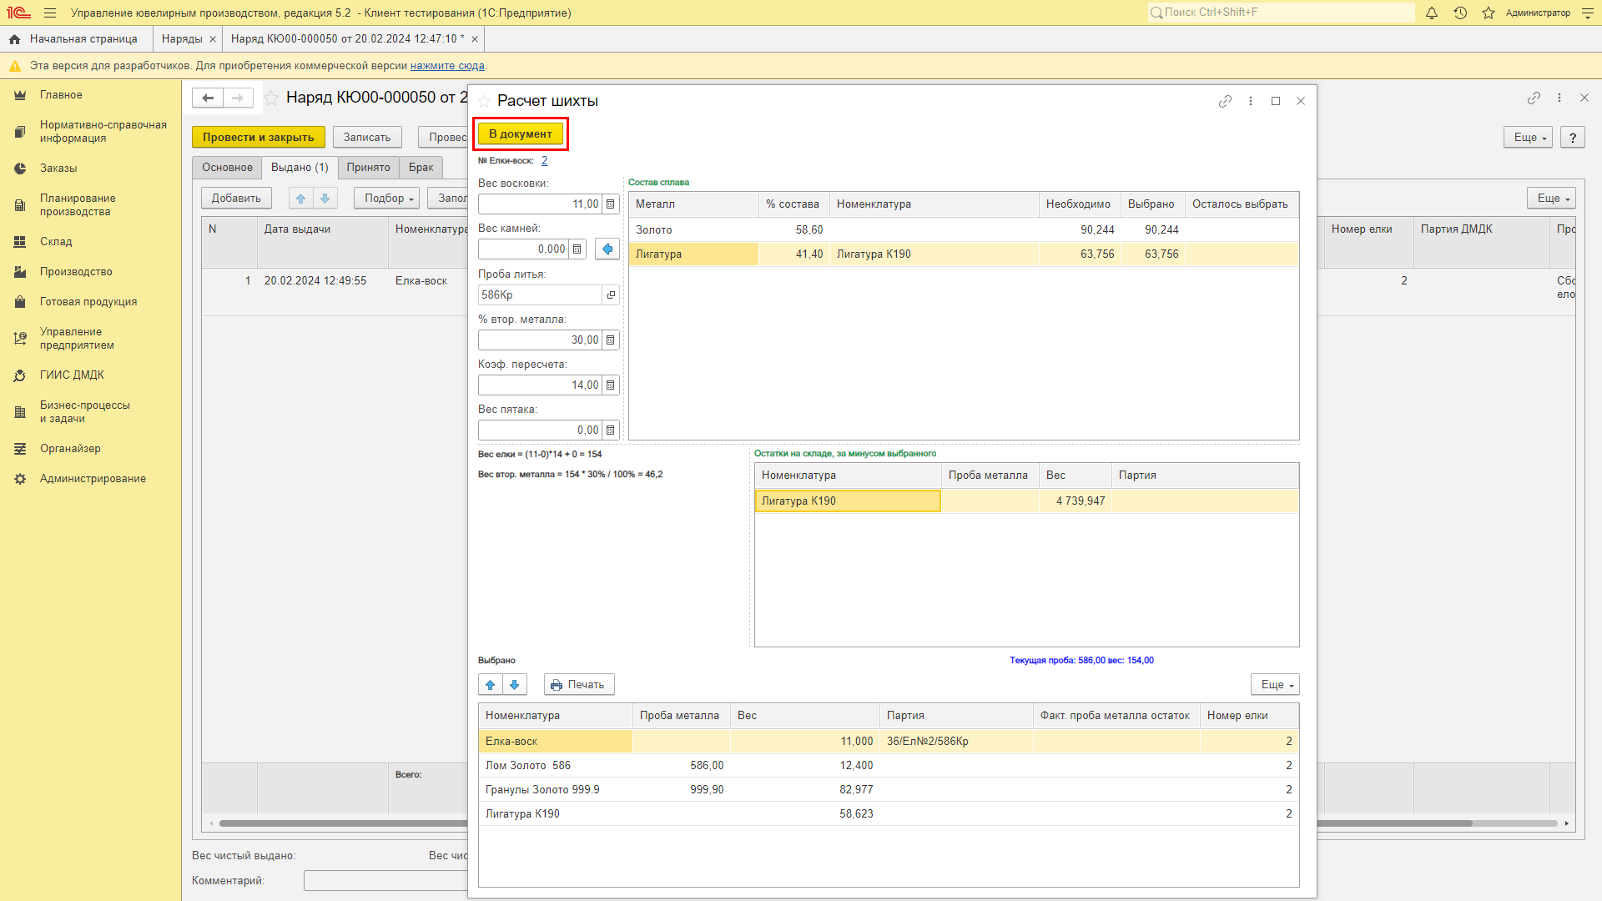Move selected row up in Выбрано

[491, 685]
